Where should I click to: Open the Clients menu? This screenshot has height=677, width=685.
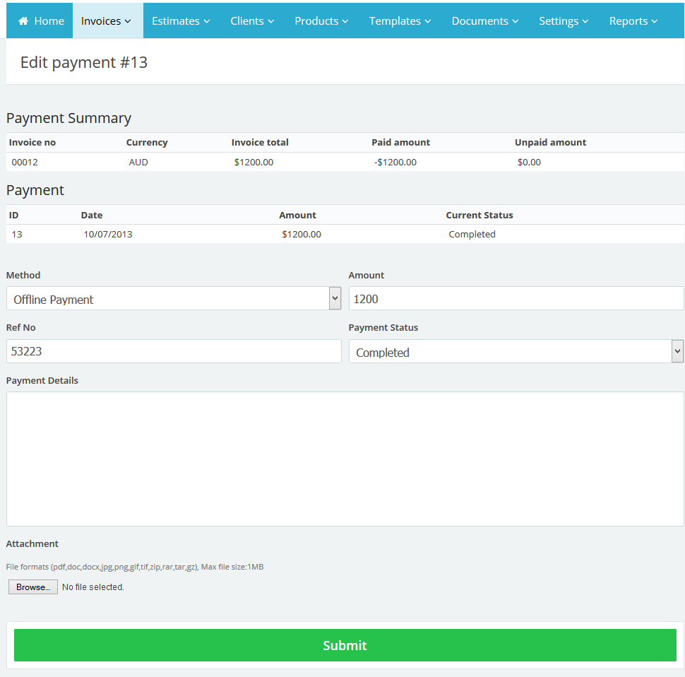[252, 21]
